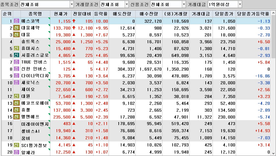The width and height of the screenshot is (276, 156).
Task: Click the 신 badge beside 에코프로에이
Action: point(16,103)
